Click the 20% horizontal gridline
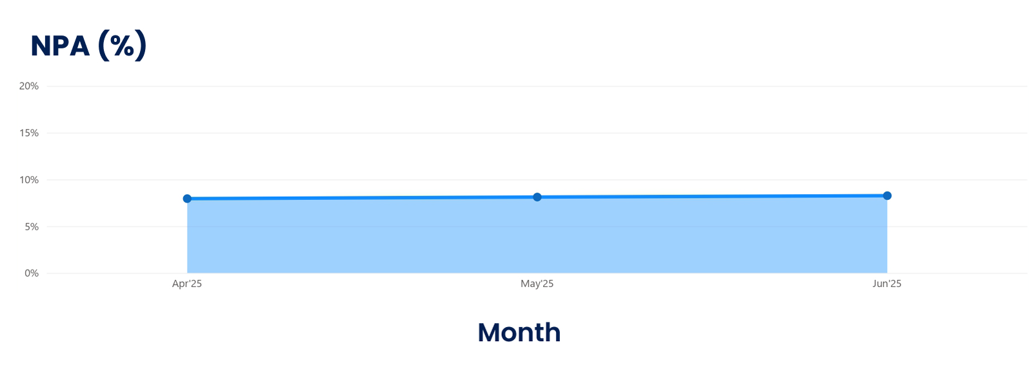The height and width of the screenshot is (367, 1034). click(516, 86)
